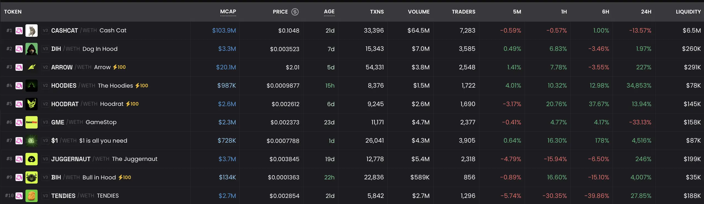Open the HOODRAT token logo
704x204 pixels.
click(32, 104)
